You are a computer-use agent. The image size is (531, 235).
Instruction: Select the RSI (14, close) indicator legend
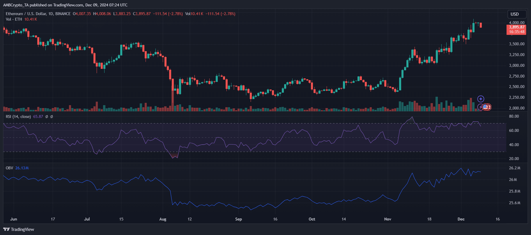point(18,116)
